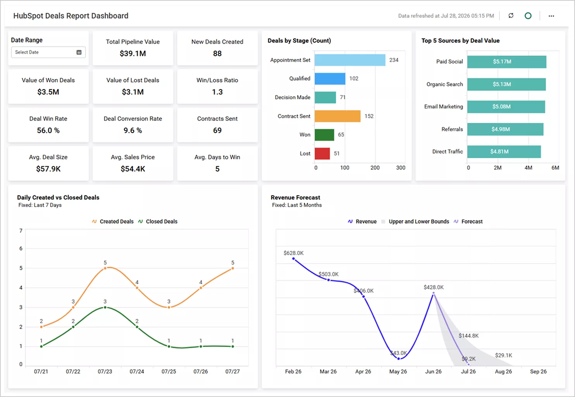The width and height of the screenshot is (575, 397).
Task: Click the green circle status icon
Action: coord(528,16)
